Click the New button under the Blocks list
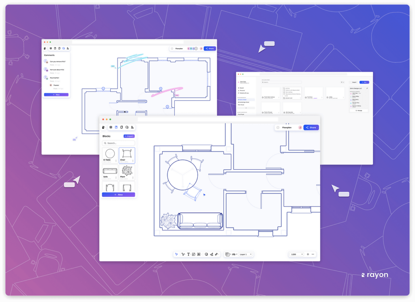The width and height of the screenshot is (415, 302). [x=118, y=195]
